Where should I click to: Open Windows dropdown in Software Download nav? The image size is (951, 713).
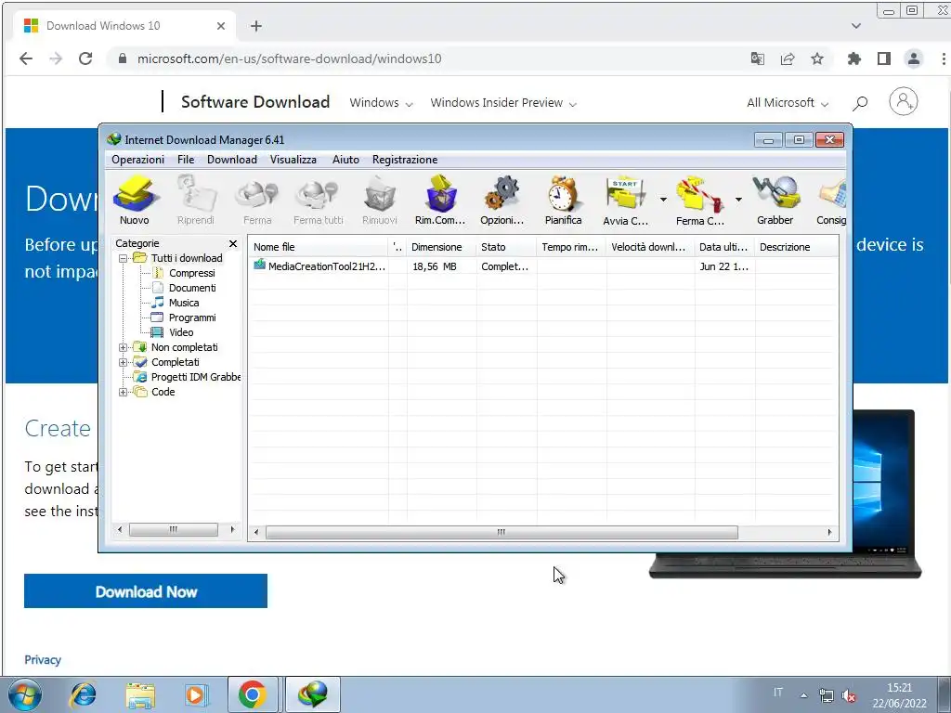point(381,103)
